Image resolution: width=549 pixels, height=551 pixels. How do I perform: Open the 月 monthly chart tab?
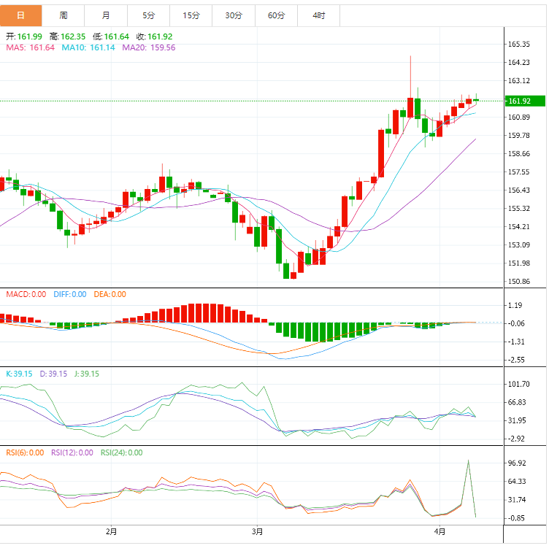107,15
